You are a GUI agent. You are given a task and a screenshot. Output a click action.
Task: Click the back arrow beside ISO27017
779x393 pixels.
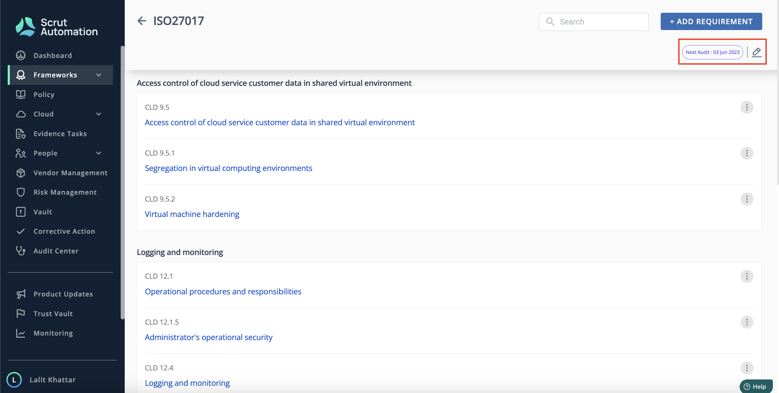click(141, 21)
